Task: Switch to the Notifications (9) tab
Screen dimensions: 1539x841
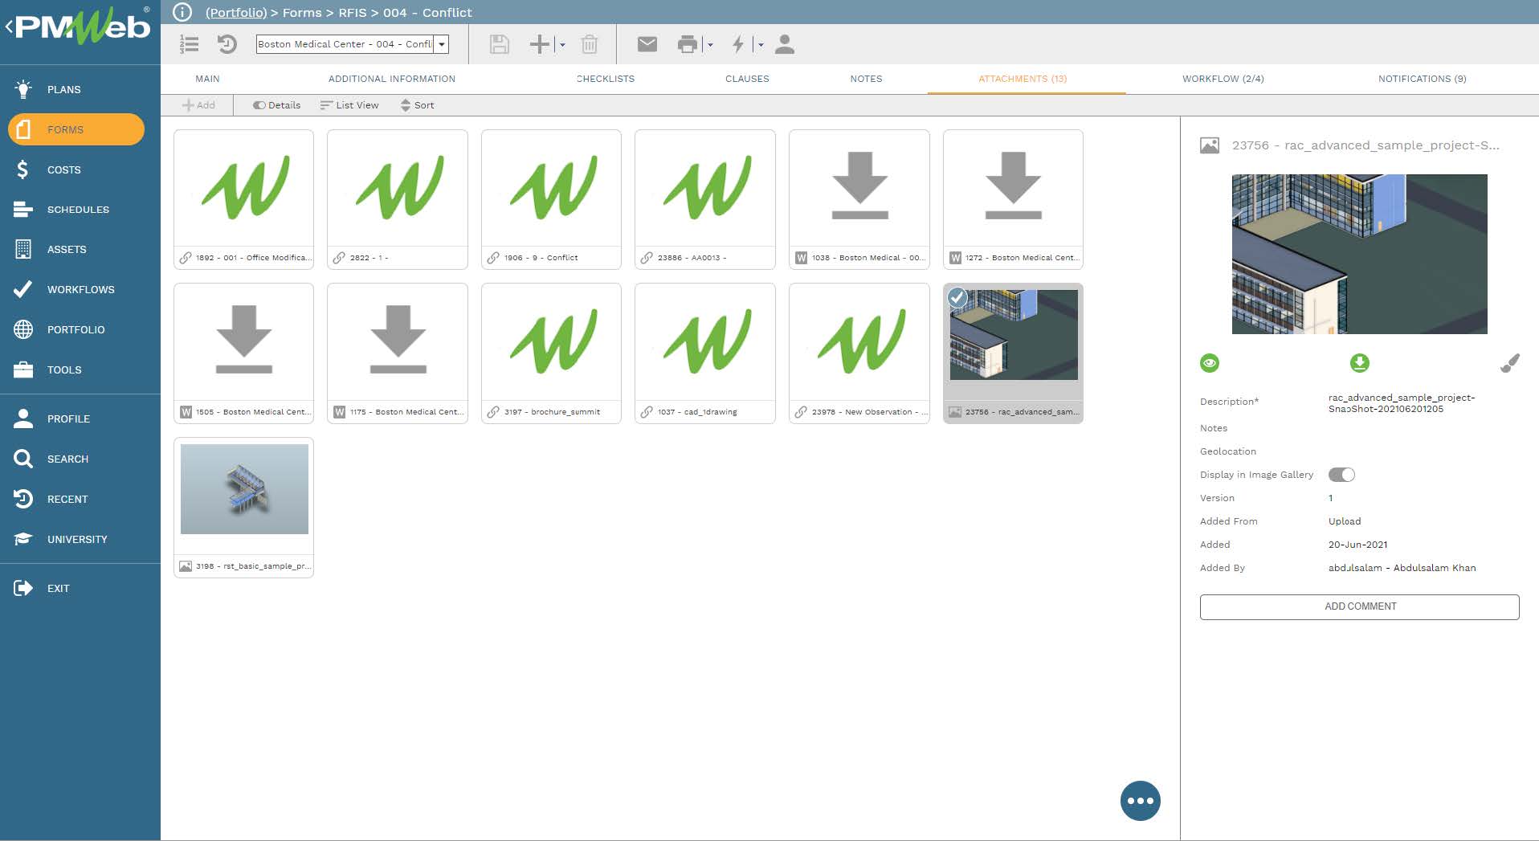Action: tap(1422, 79)
